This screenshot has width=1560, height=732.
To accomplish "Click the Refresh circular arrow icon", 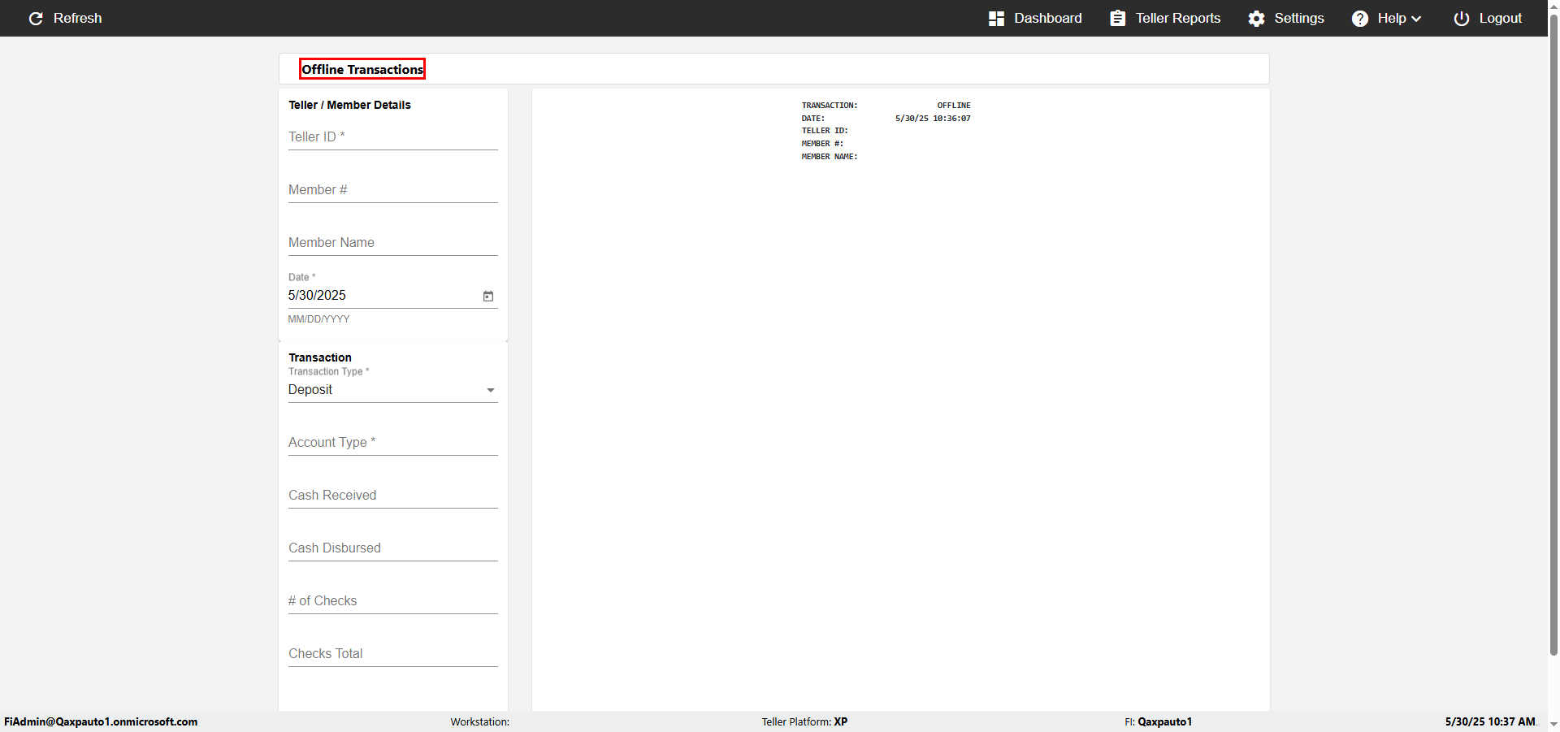I will click(x=36, y=19).
